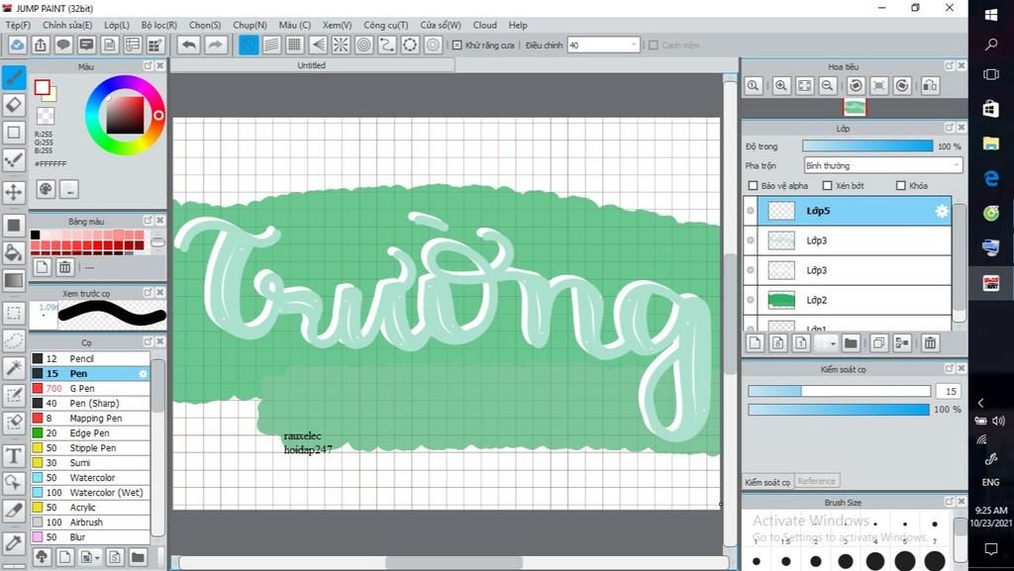Select the Text tool
This screenshot has width=1014, height=571.
click(14, 456)
